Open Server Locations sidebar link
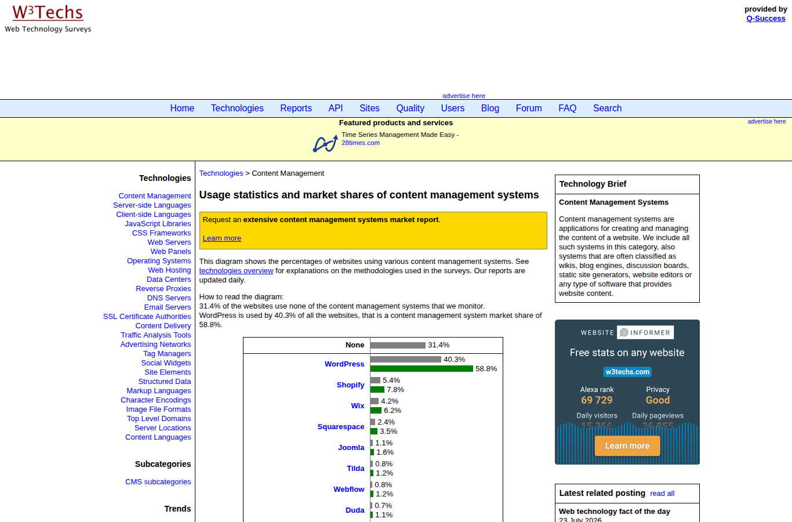This screenshot has width=792, height=522. (163, 428)
